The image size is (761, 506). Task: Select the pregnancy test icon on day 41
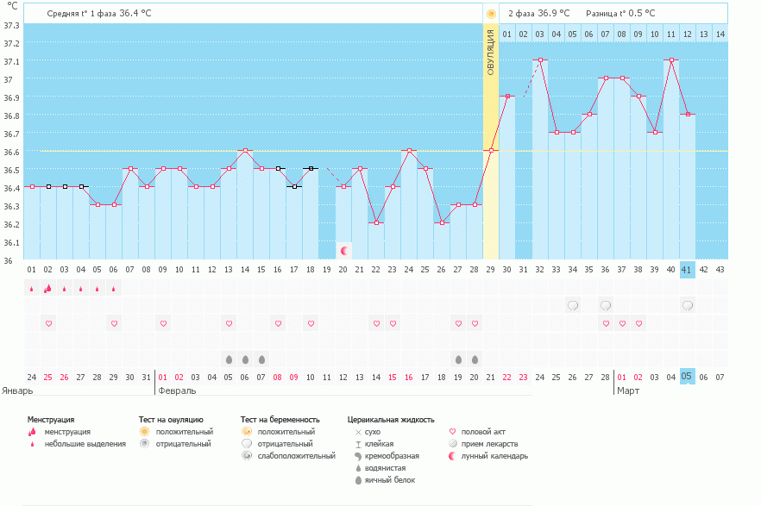(x=688, y=305)
